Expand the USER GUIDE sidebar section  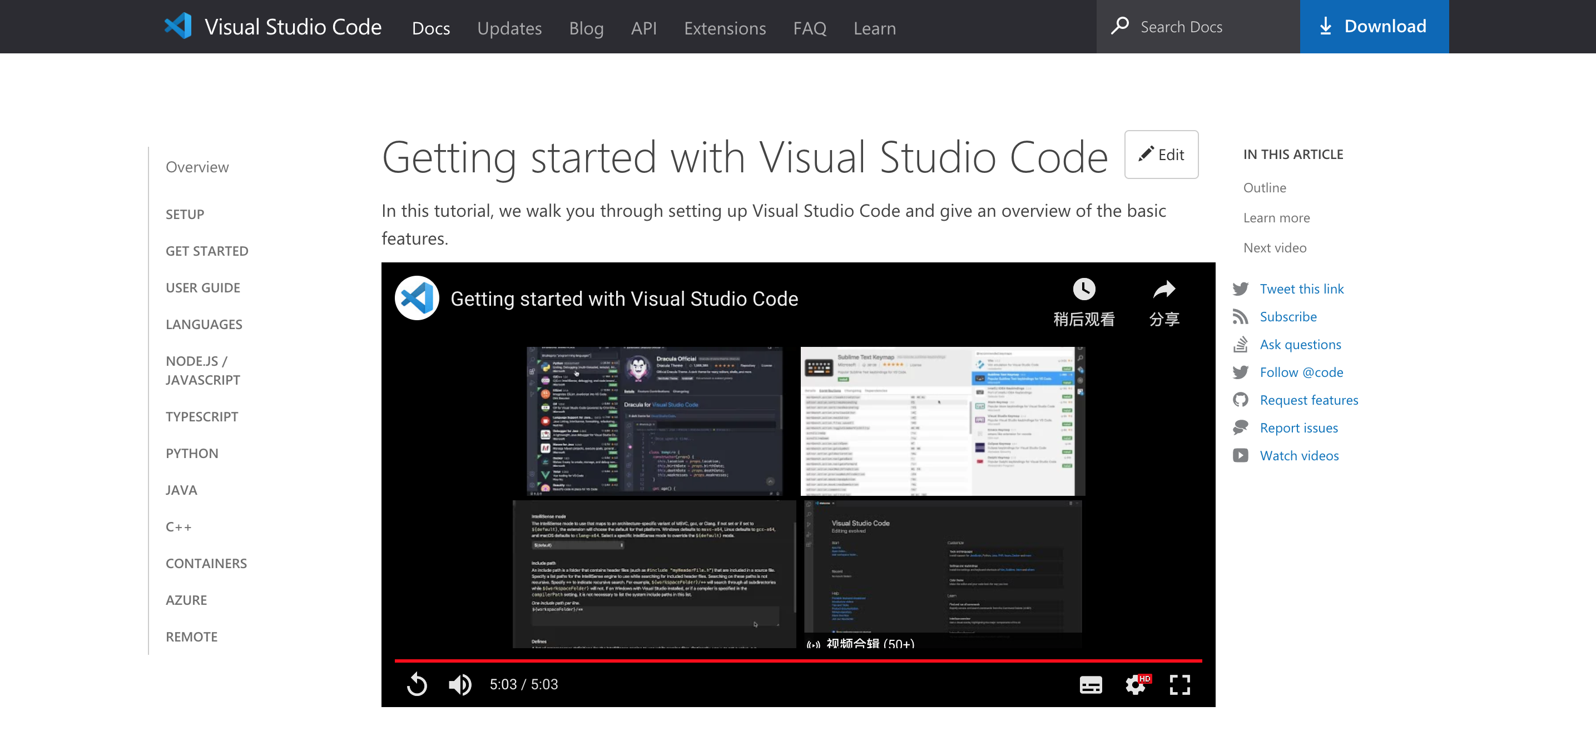tap(202, 287)
